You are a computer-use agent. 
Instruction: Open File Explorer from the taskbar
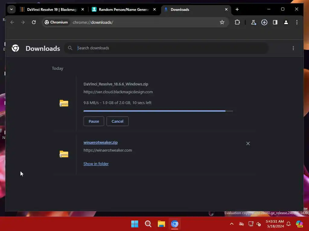[161, 224]
